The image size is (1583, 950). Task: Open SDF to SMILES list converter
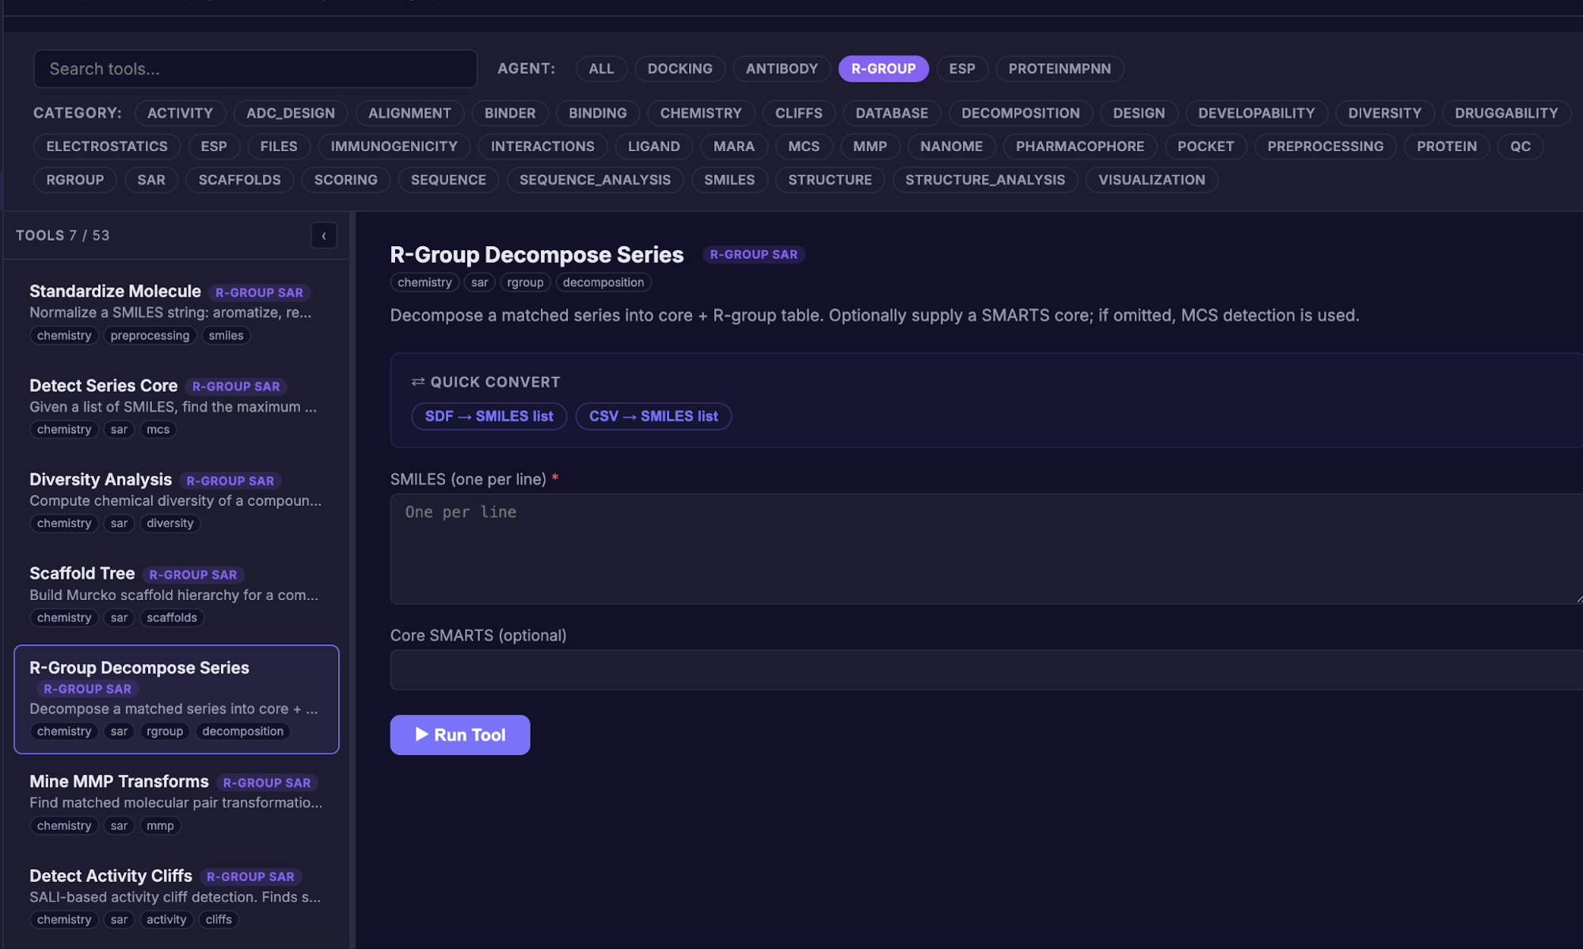pyautogui.click(x=489, y=416)
